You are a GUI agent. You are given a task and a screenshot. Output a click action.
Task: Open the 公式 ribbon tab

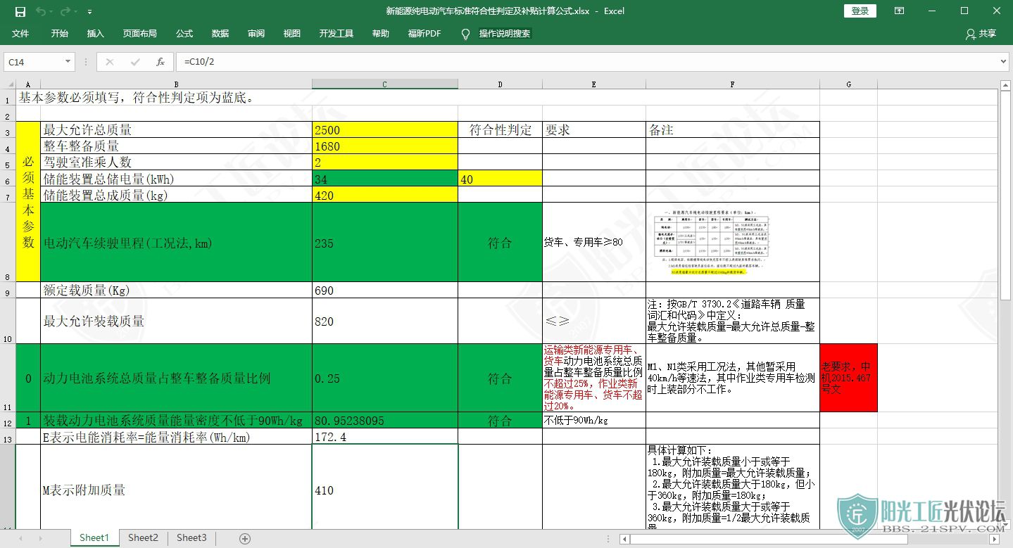point(184,34)
